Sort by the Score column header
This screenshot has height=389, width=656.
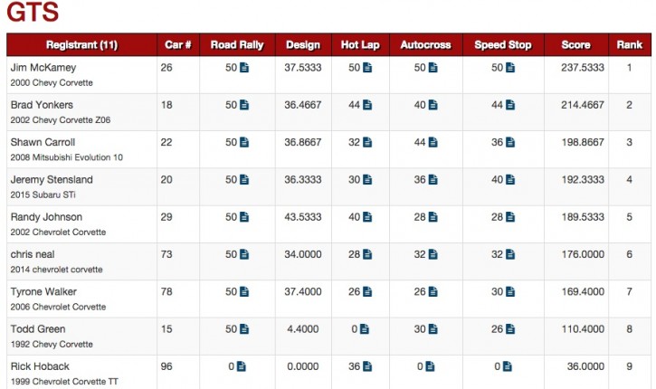(x=575, y=44)
